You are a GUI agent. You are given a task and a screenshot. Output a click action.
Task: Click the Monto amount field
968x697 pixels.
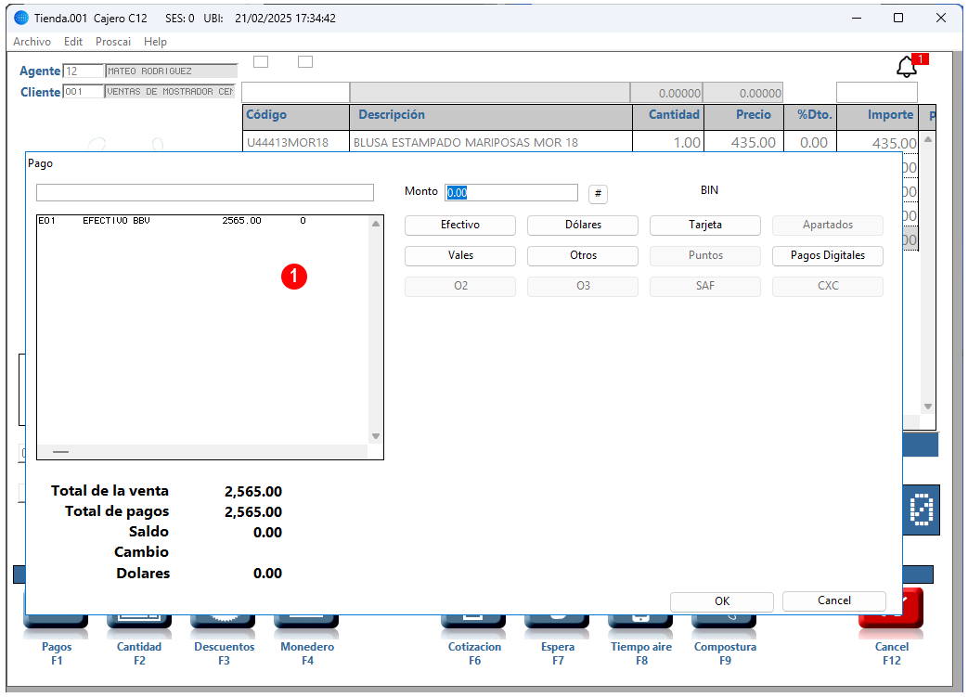point(511,193)
